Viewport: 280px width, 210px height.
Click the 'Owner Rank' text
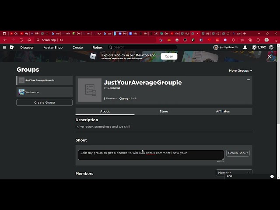[x=128, y=98]
